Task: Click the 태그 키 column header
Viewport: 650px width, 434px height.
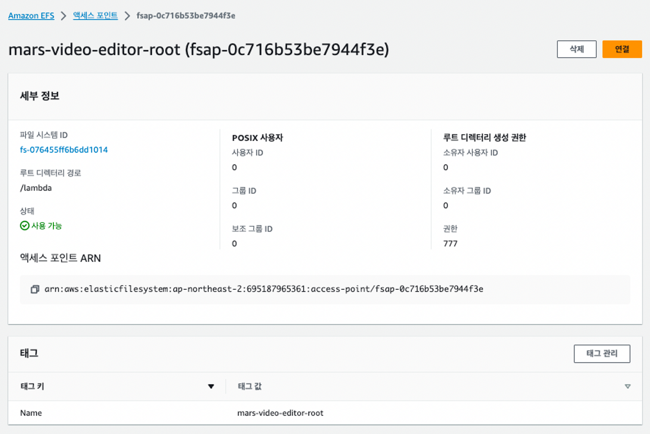Action: pyautogui.click(x=32, y=386)
